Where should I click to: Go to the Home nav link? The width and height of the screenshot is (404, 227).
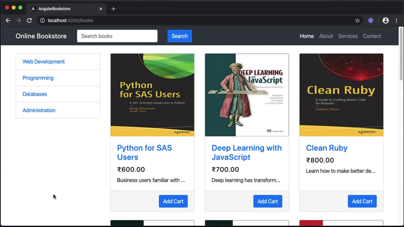[x=307, y=36]
